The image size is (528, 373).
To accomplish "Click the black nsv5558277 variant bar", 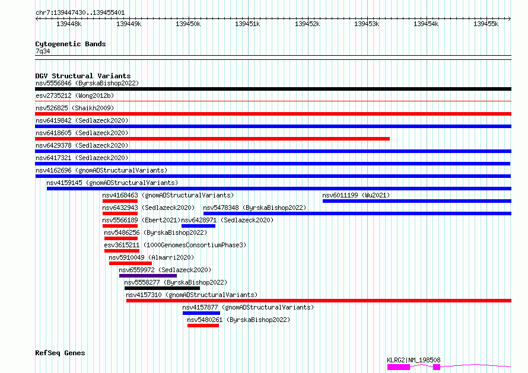I will [163, 288].
